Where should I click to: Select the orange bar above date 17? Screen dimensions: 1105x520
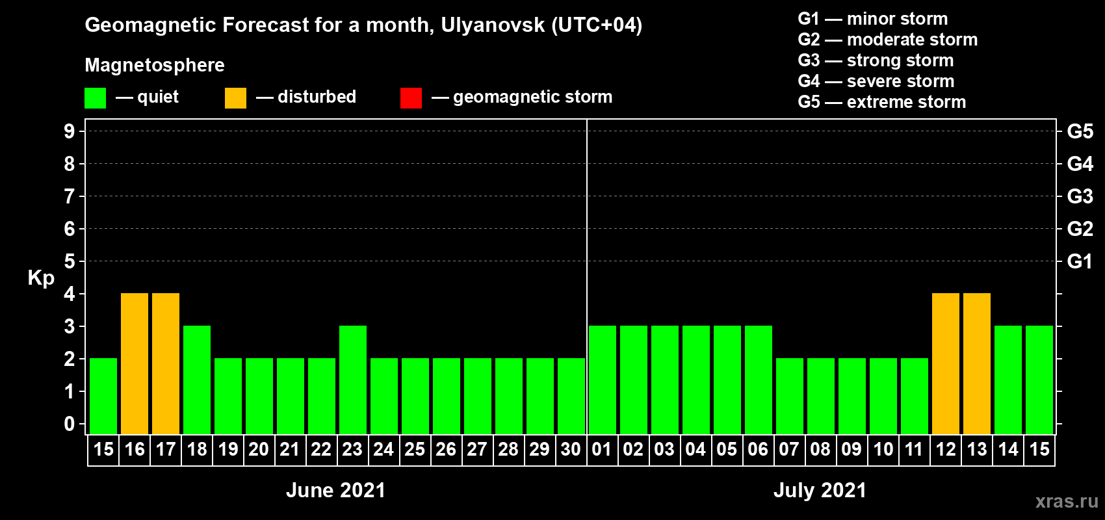pos(166,363)
